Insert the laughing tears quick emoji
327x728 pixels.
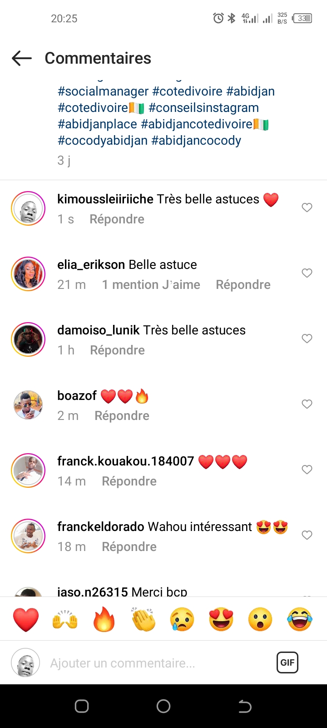[x=300, y=619]
